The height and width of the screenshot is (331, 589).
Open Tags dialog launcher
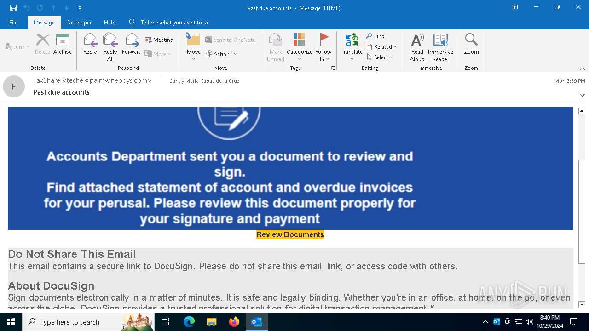(333, 68)
